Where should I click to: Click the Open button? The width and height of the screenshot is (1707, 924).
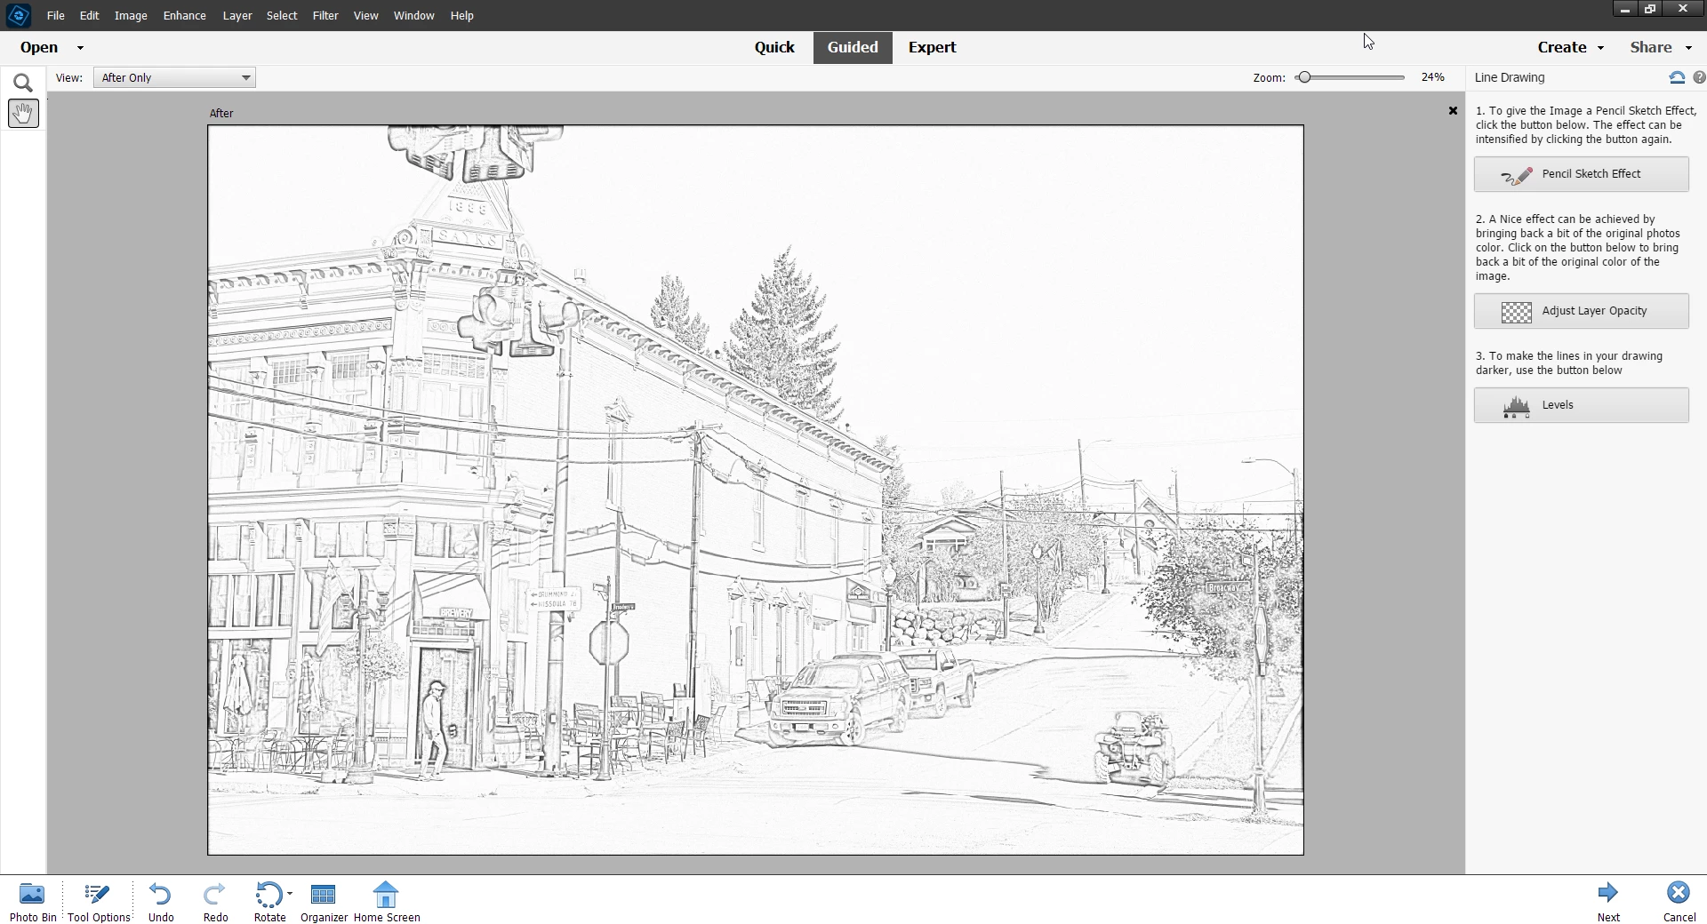[x=39, y=48]
